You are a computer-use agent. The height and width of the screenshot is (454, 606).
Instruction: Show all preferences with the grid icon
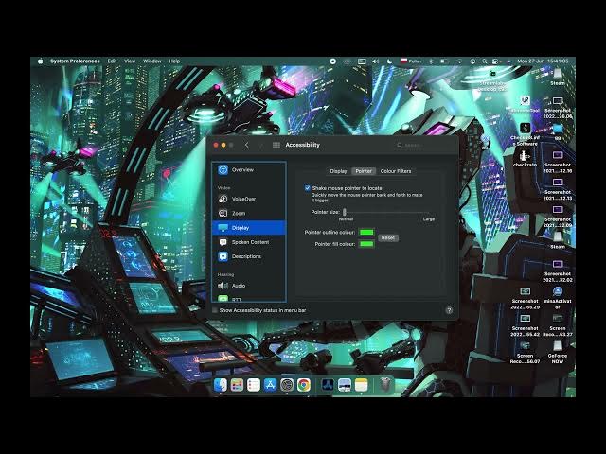point(276,145)
